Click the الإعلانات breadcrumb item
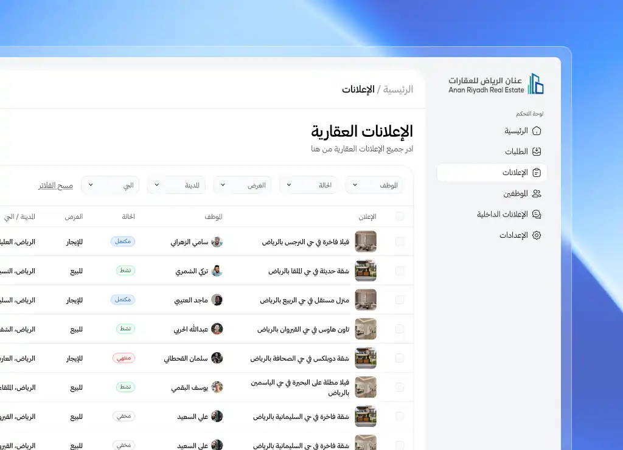Screen dimensions: 623x450 tap(358, 89)
